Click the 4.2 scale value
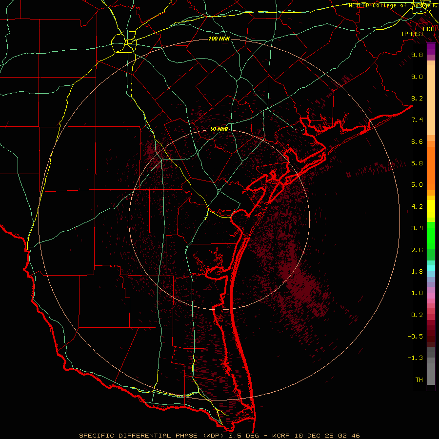This screenshot has height=439, width=439. coord(417,207)
